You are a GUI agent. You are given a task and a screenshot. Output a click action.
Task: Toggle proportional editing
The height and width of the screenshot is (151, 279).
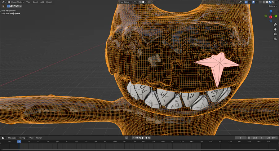click(149, 2)
